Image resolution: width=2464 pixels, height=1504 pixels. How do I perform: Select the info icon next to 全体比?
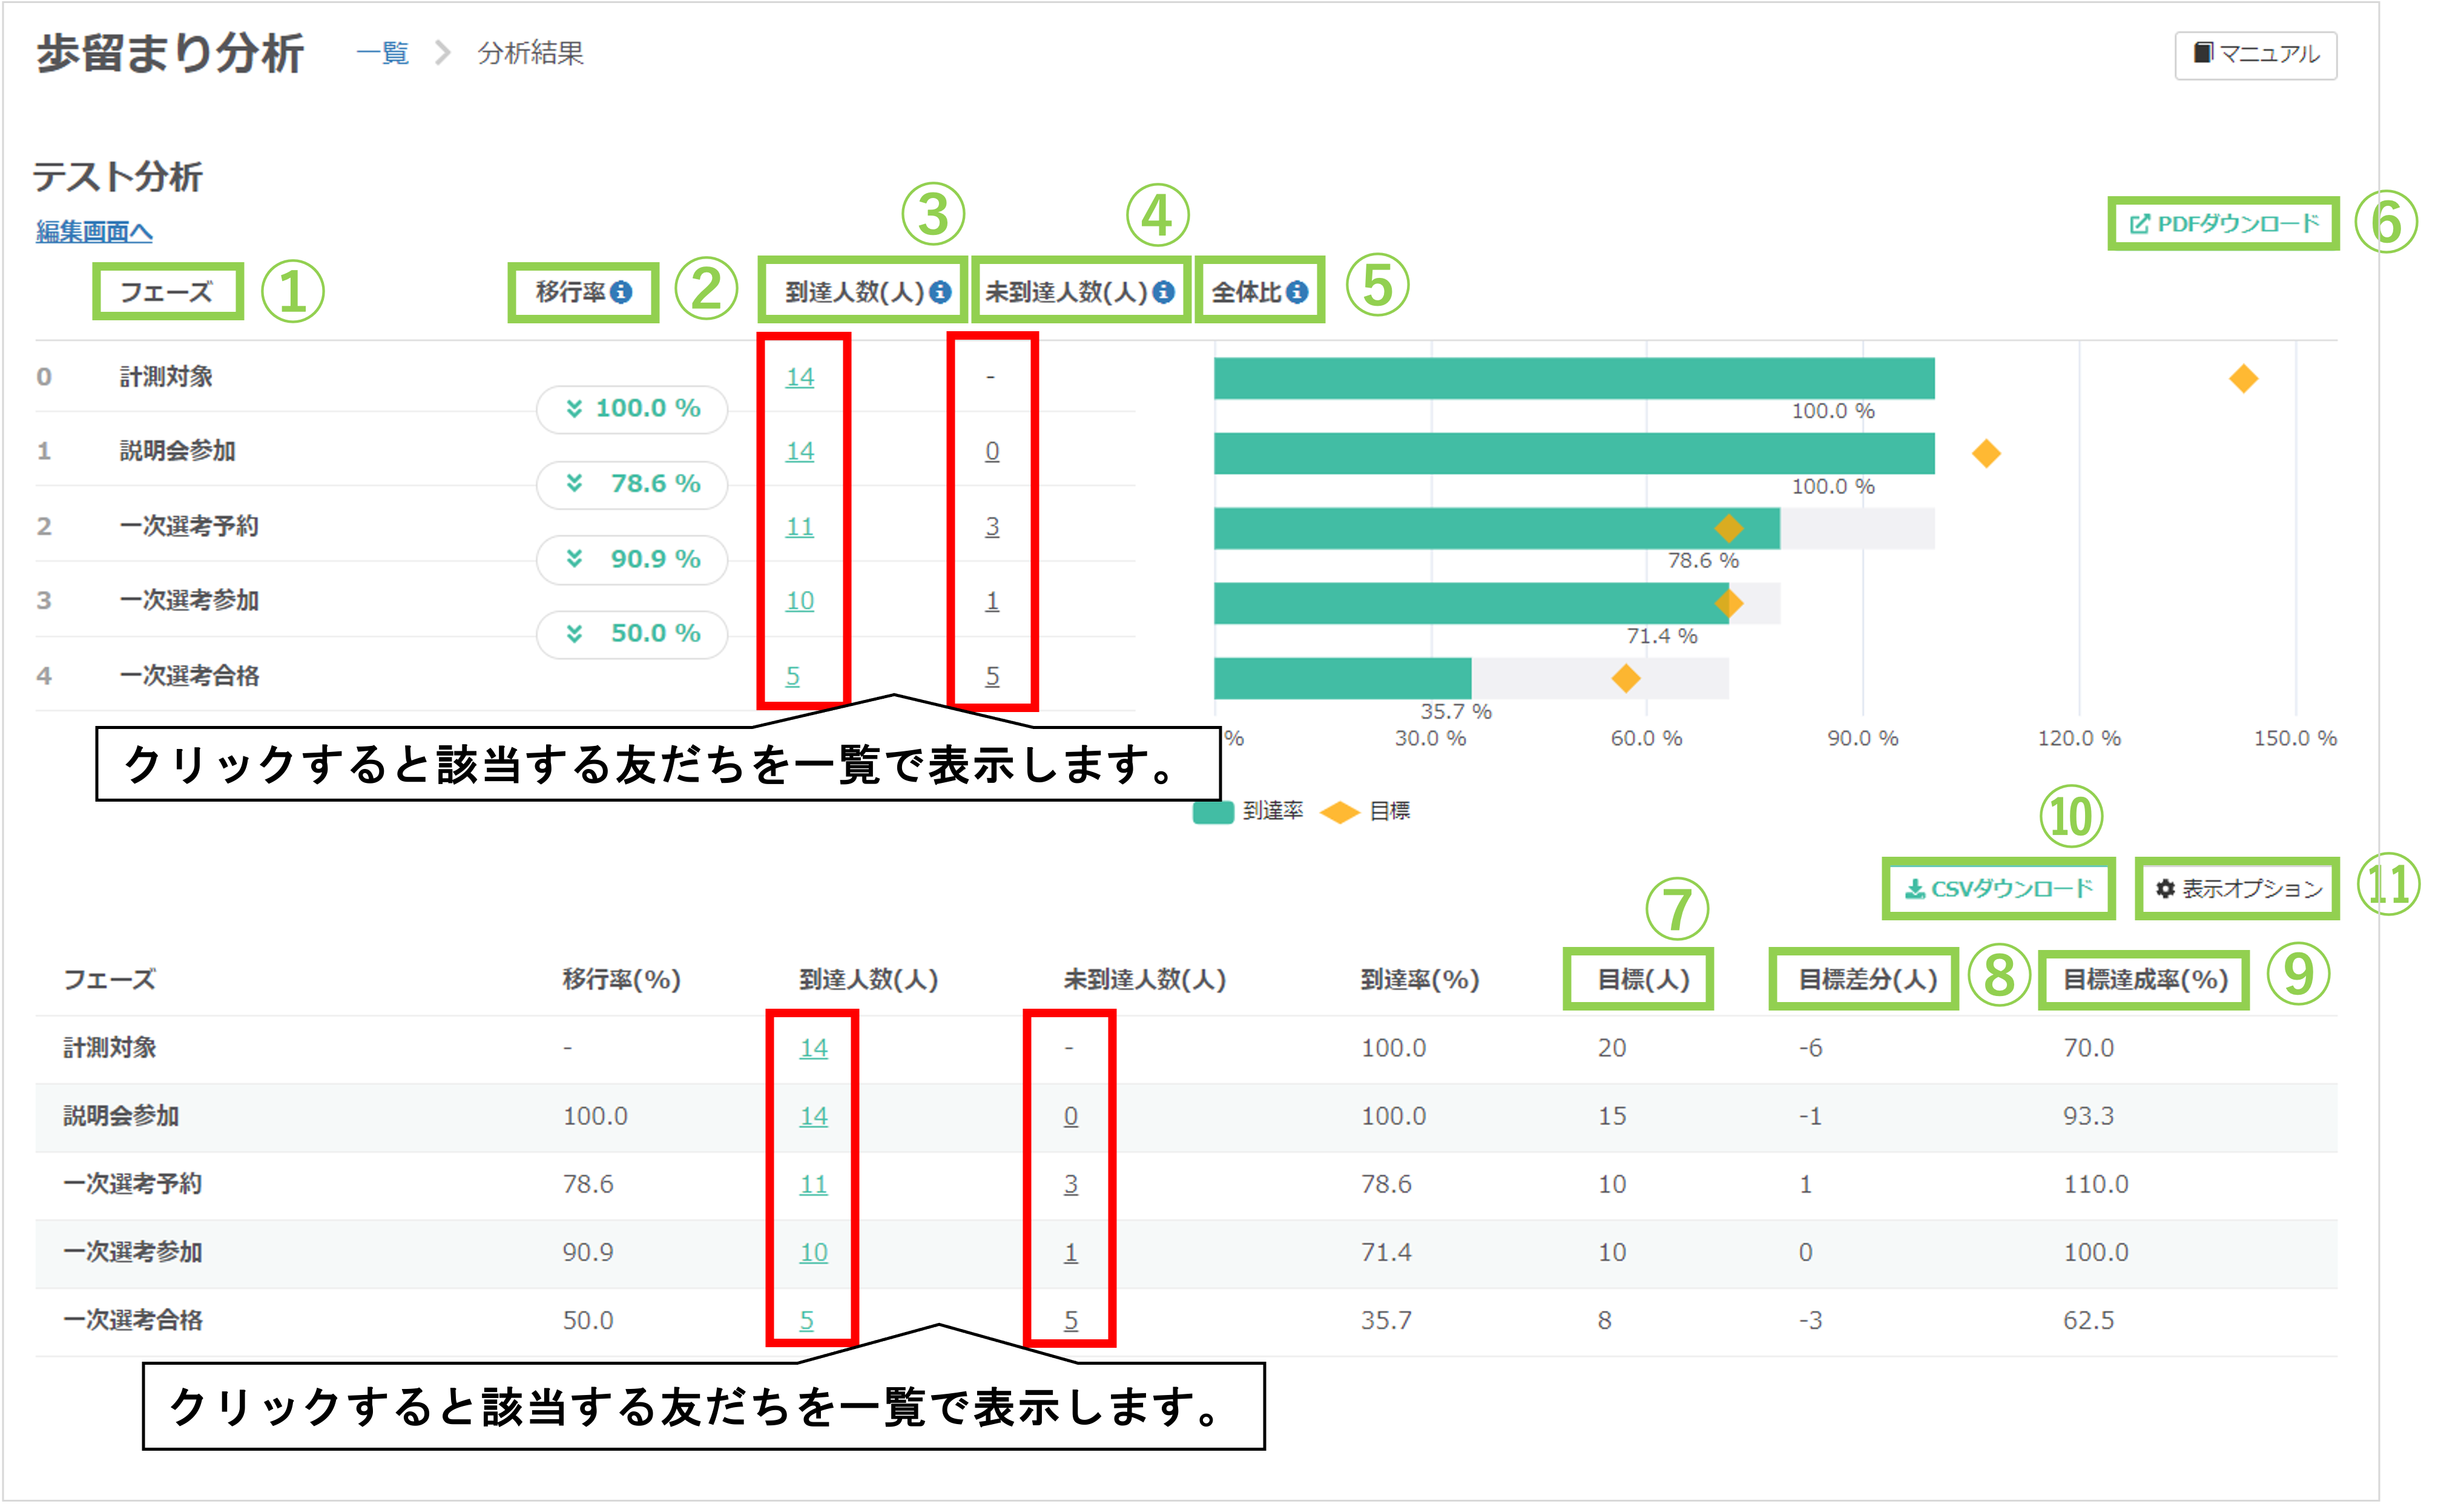1298,293
